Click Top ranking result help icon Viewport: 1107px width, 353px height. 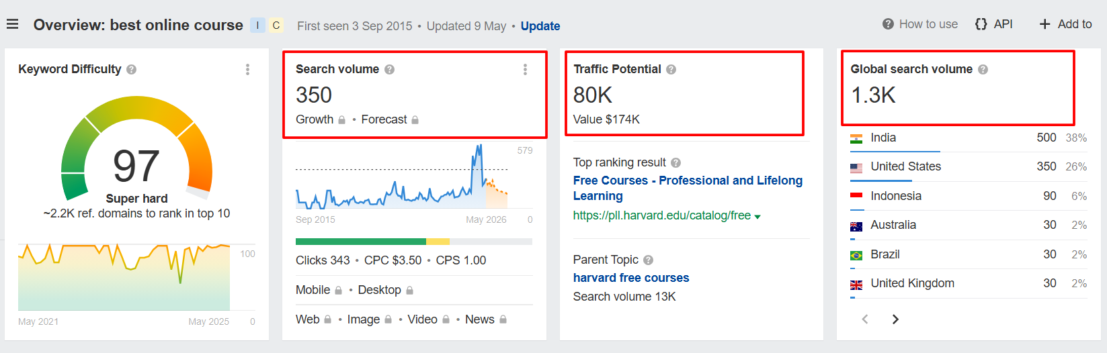tap(675, 162)
